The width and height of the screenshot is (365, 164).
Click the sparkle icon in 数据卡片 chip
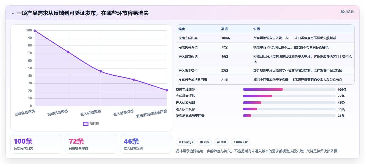pos(234,142)
